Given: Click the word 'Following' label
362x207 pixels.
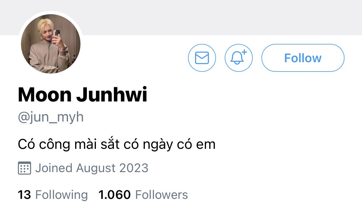Looking at the screenshot, I should tap(61, 195).
